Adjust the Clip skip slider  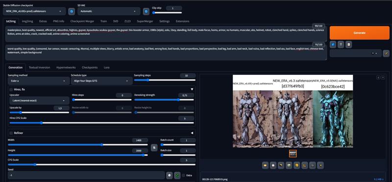(167, 13)
